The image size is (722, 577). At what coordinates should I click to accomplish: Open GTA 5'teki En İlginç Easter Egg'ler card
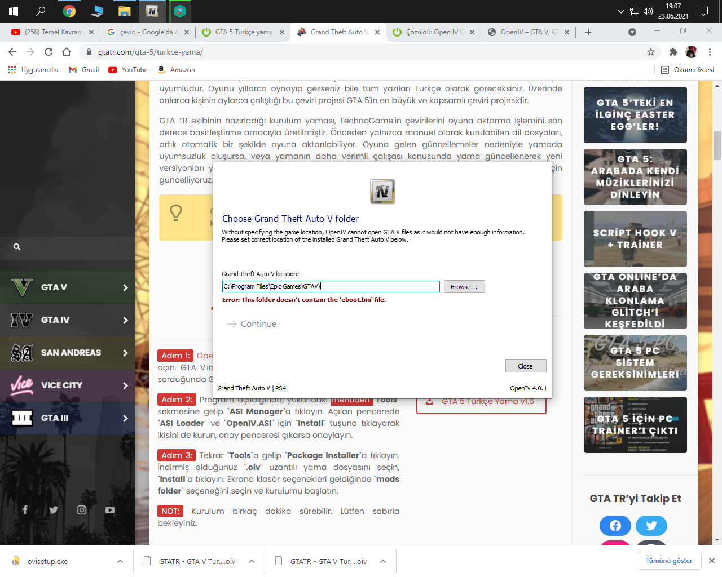click(635, 115)
